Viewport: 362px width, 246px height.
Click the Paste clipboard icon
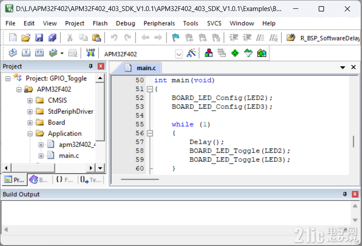coord(96,37)
